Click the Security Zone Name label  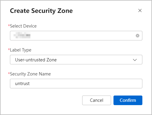tap(30, 74)
